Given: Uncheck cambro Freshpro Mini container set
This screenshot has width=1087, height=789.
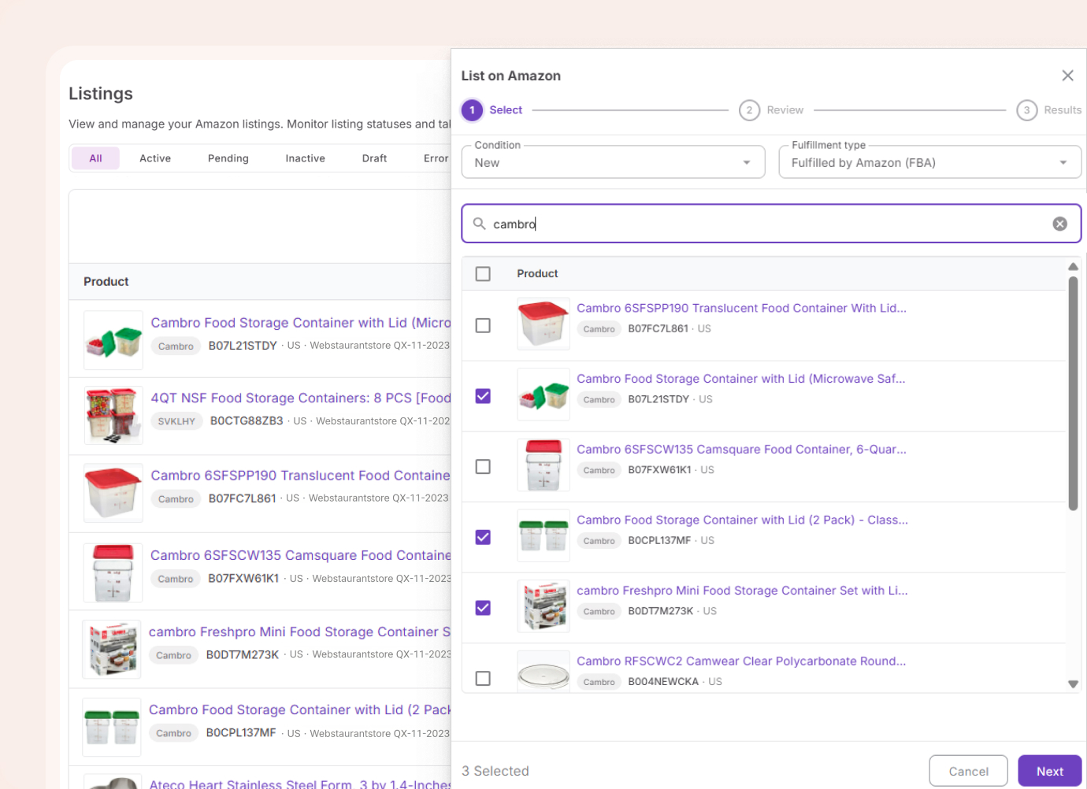Looking at the screenshot, I should click(483, 608).
